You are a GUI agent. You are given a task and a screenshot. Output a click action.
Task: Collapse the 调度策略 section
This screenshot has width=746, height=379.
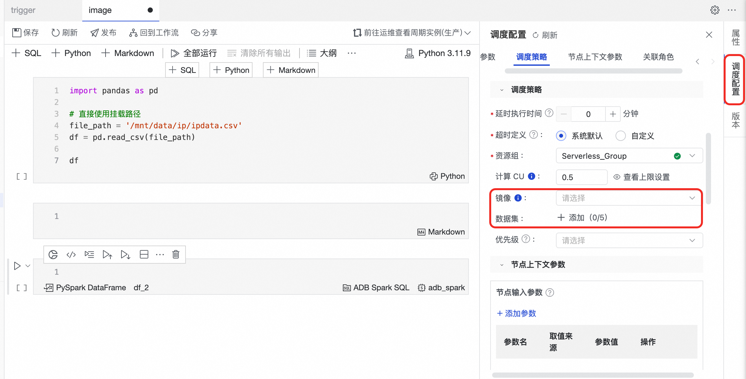tap(502, 90)
